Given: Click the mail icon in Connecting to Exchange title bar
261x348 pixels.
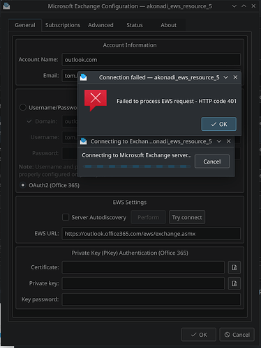Looking at the screenshot, I should coord(84,141).
